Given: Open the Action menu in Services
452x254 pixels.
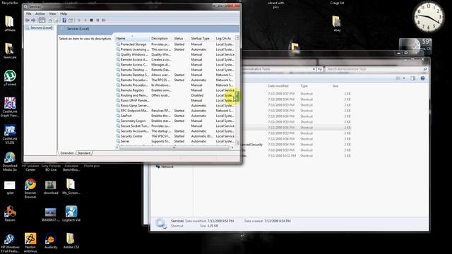Looking at the screenshot, I should (x=40, y=13).
